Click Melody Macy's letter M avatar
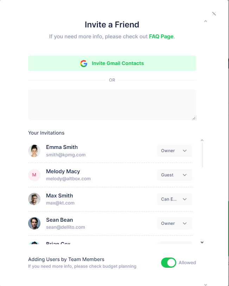229x286 pixels. tap(34, 175)
